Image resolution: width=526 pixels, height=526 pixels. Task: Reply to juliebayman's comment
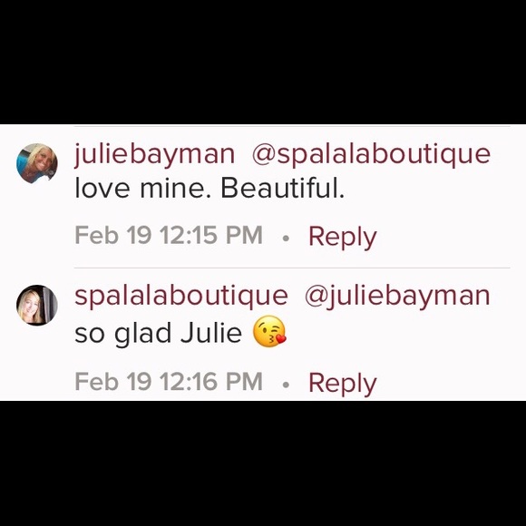[x=343, y=238]
